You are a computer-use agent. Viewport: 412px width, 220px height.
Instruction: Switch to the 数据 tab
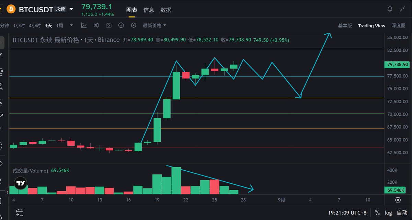pos(166,10)
